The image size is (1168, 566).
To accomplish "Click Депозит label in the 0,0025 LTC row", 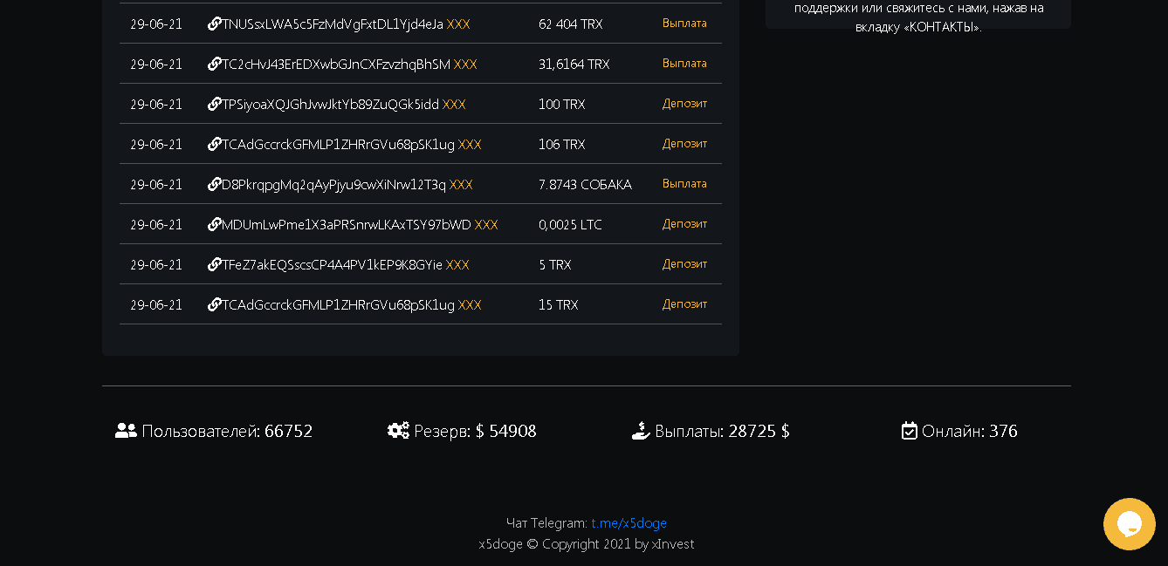I will tap(684, 224).
